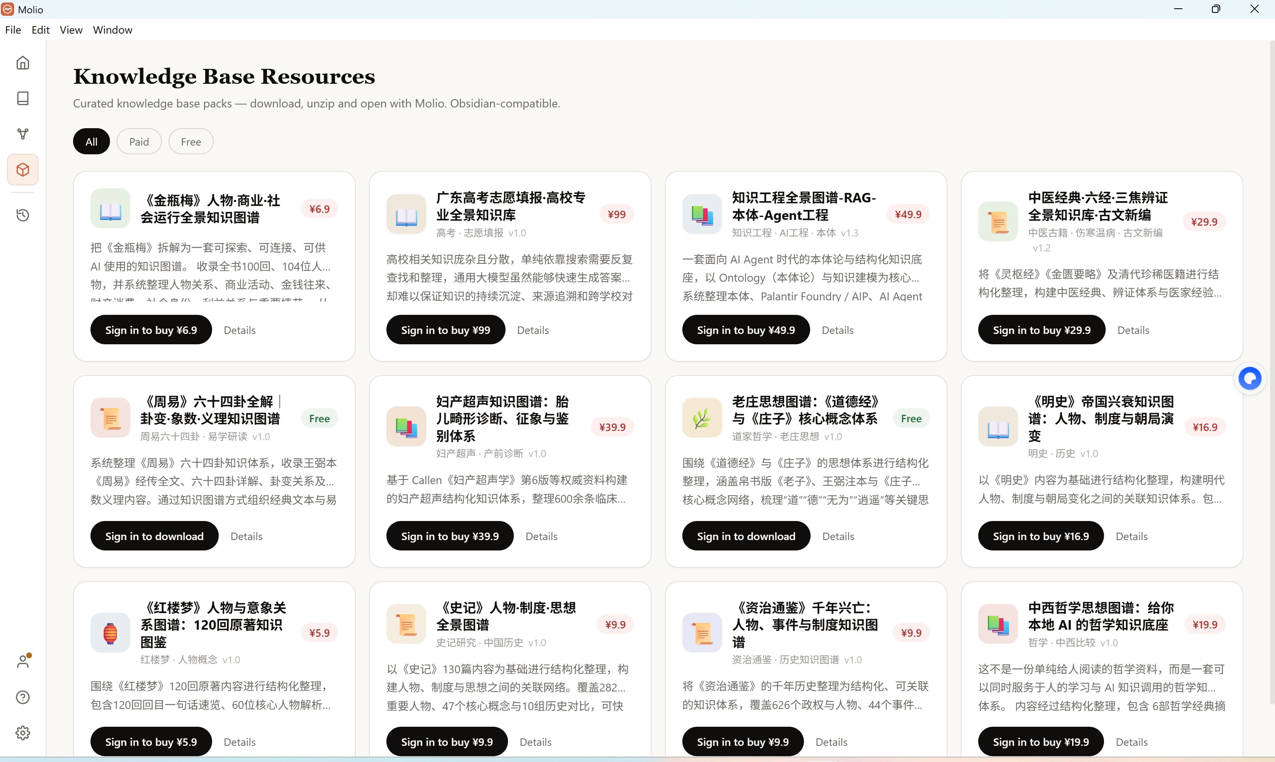
Task: Click Sign in to buy ¥49.9
Action: coord(746,330)
